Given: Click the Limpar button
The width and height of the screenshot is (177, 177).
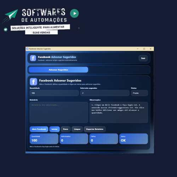Looking at the screenshot, I should (77, 129).
